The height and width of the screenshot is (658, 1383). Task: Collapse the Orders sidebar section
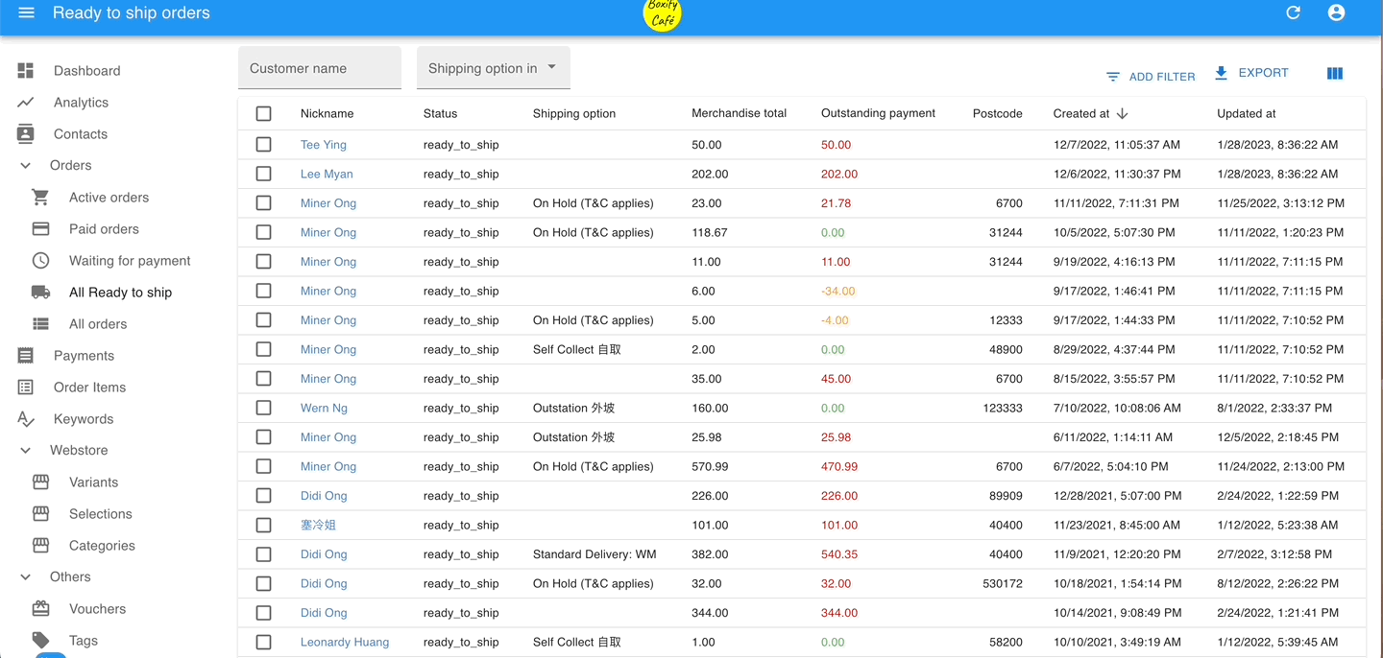point(26,166)
